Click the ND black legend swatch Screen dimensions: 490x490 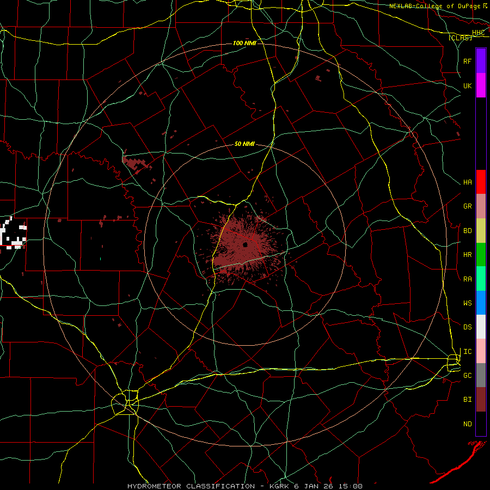(x=481, y=424)
